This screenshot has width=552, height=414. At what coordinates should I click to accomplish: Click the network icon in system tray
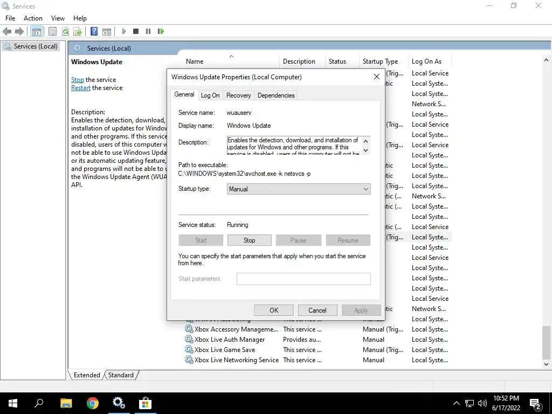470,403
